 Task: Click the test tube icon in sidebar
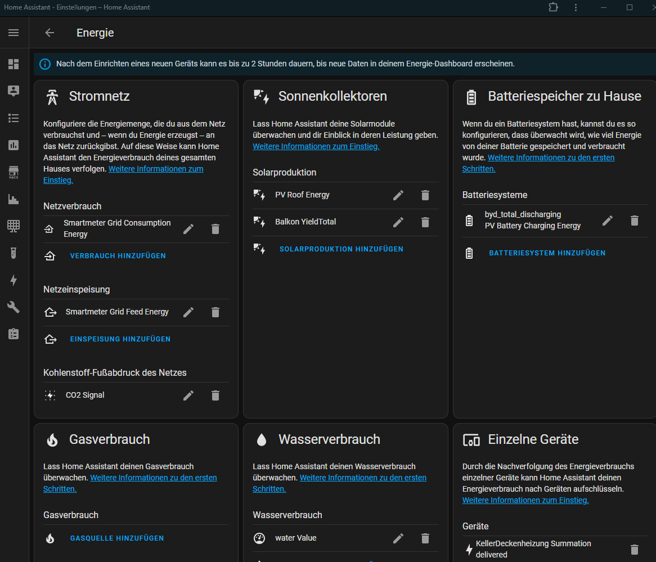coord(14,253)
